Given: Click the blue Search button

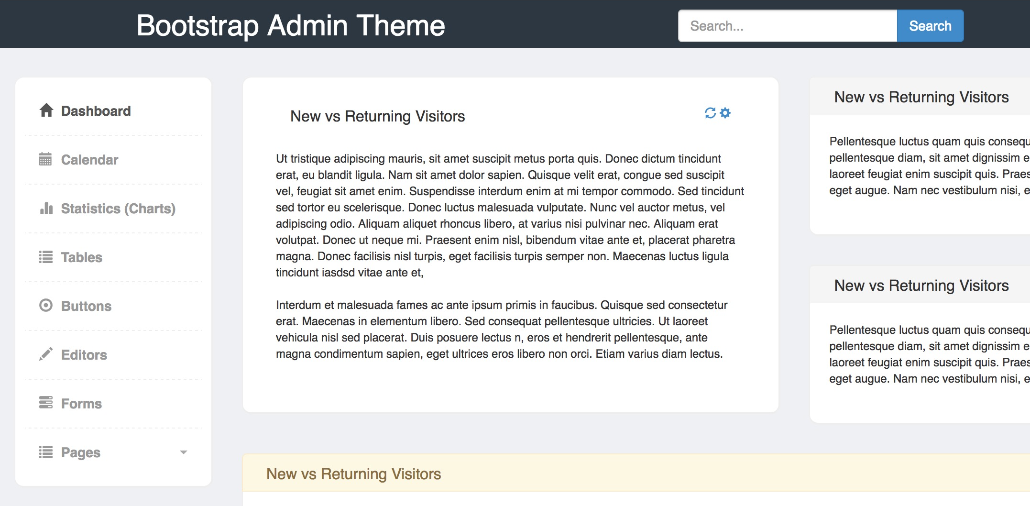Looking at the screenshot, I should tap(930, 26).
